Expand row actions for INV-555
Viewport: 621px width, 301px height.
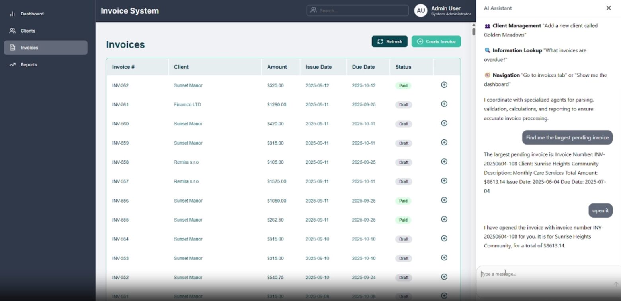click(x=444, y=219)
